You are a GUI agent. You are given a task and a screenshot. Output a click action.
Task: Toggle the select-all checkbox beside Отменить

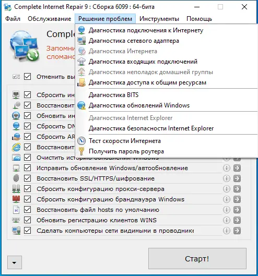click(x=28, y=77)
